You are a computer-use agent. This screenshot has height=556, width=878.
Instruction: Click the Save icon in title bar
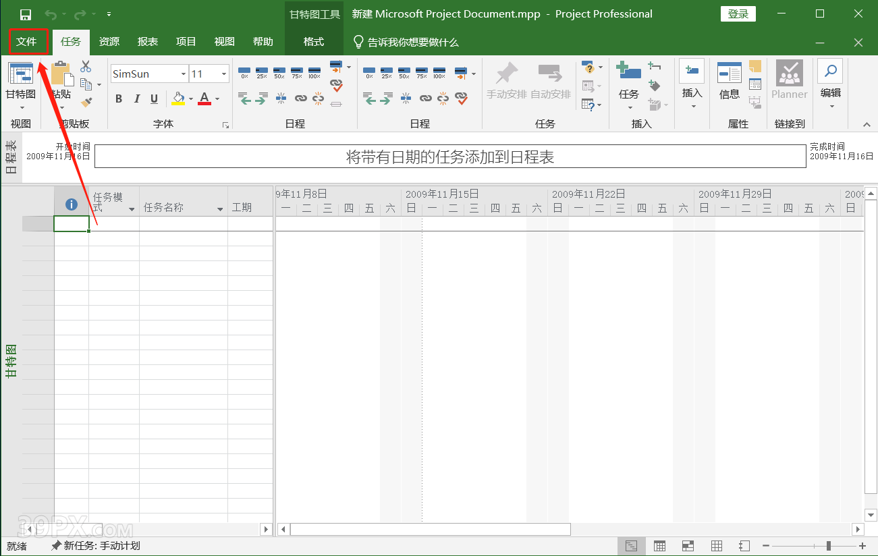click(x=26, y=14)
